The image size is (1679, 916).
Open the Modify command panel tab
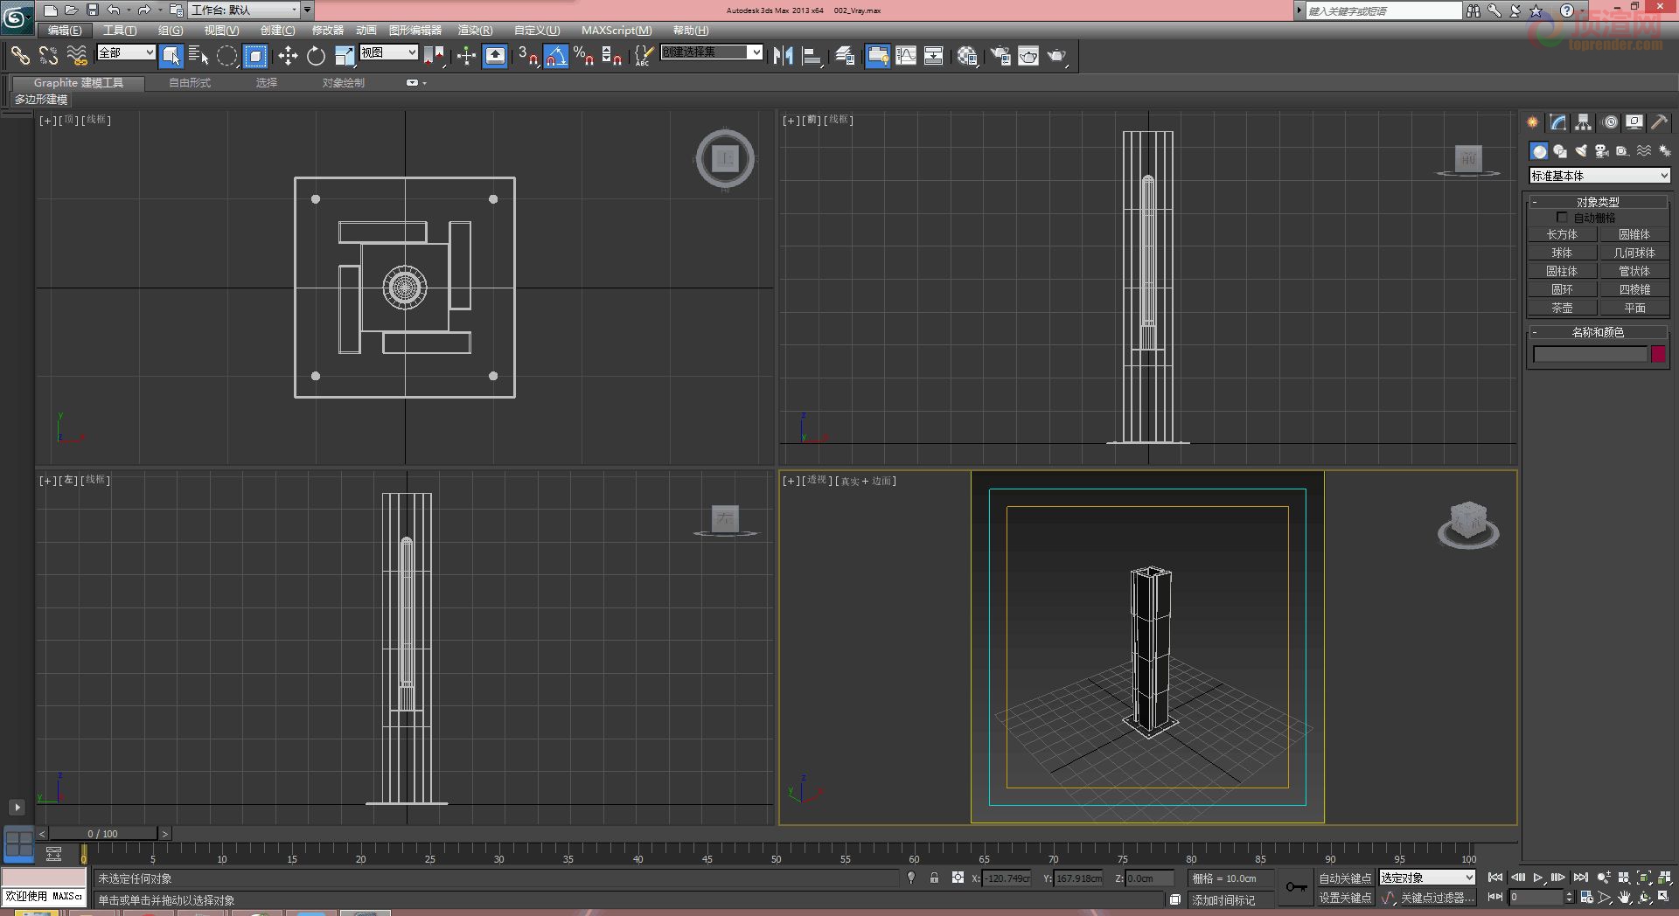coord(1557,122)
